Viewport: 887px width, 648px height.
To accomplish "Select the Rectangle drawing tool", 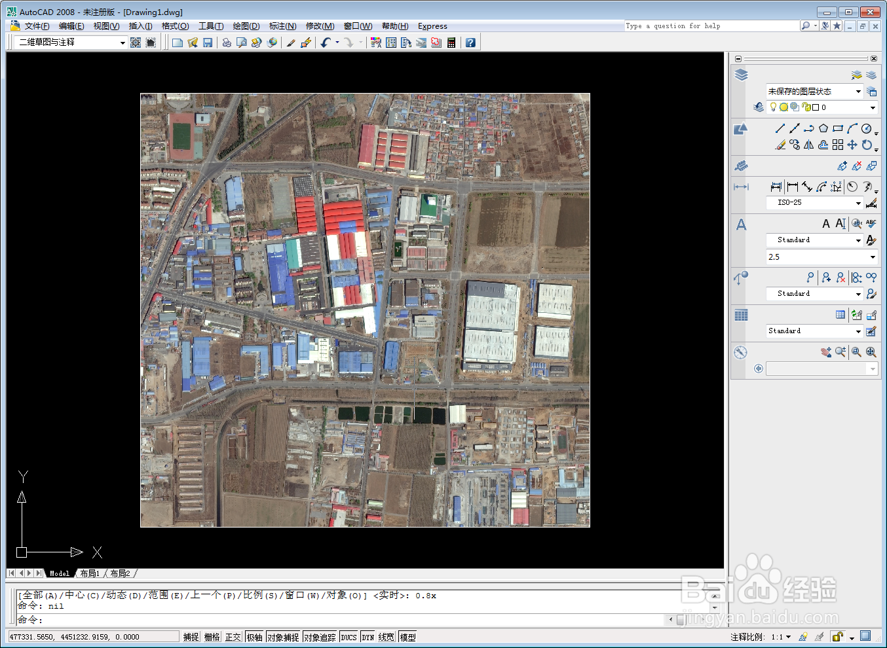I will coord(838,128).
